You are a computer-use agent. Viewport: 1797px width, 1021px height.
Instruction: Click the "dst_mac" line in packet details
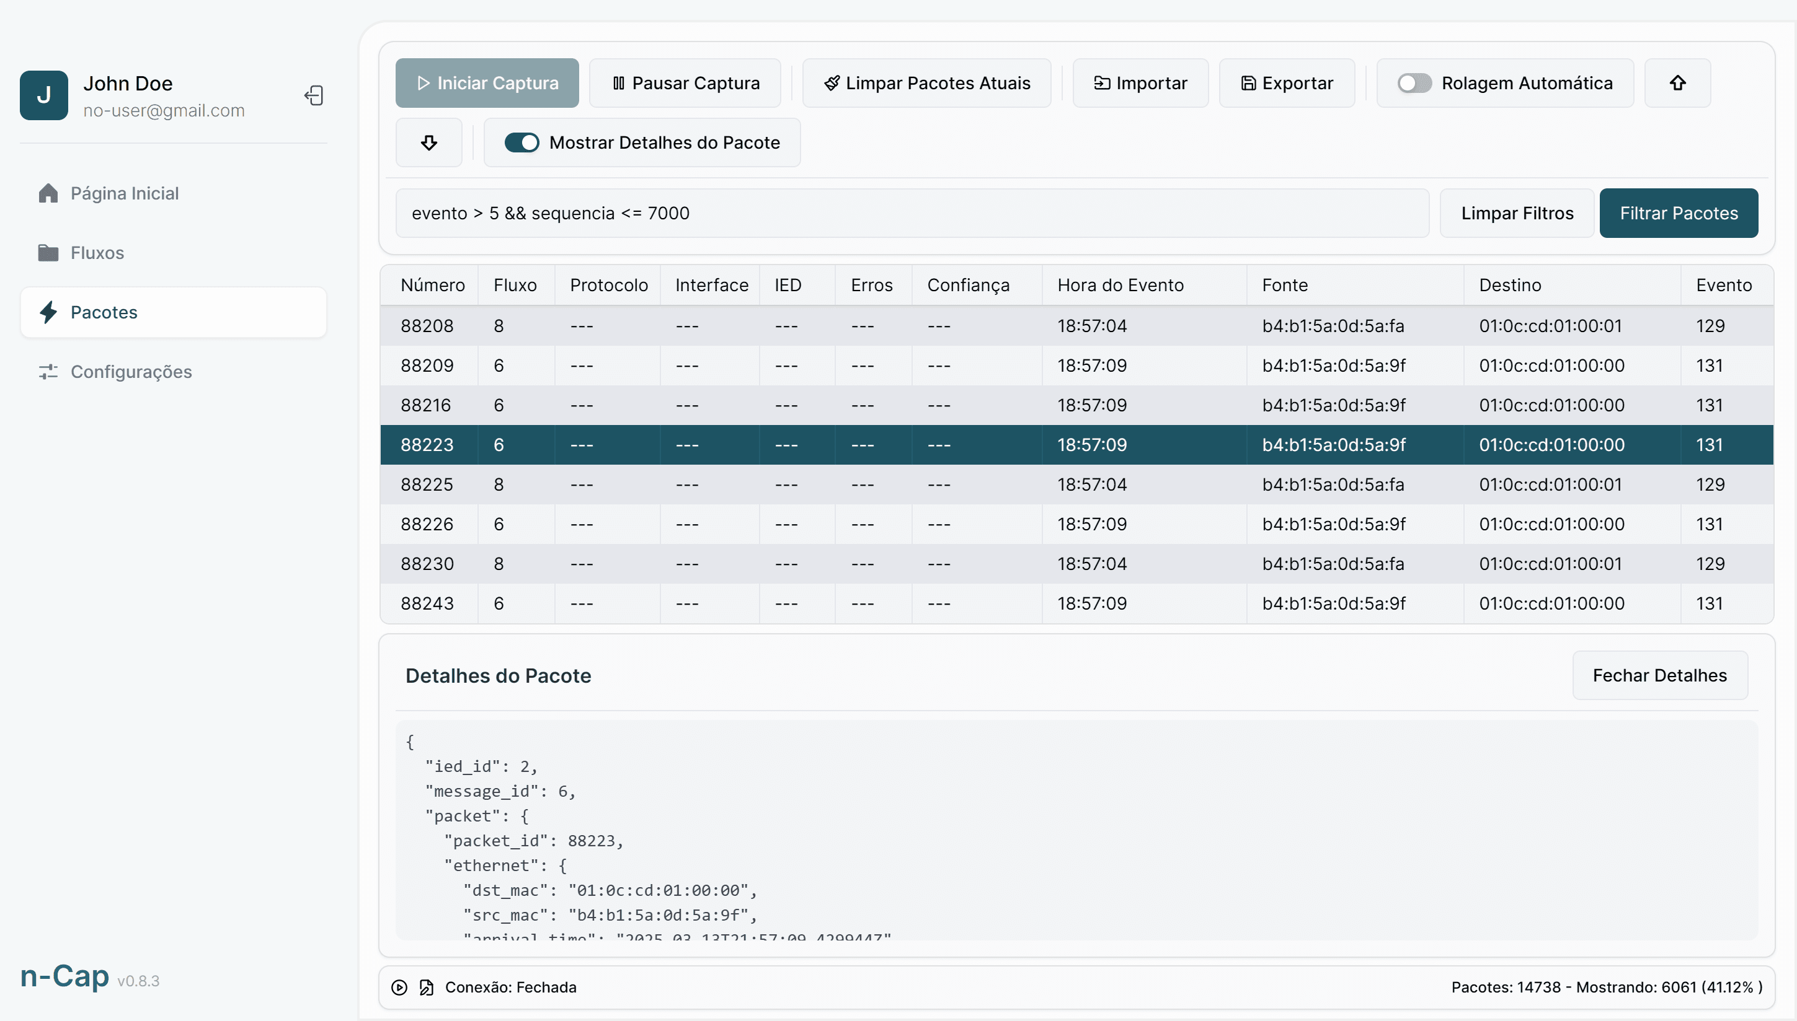tap(610, 890)
